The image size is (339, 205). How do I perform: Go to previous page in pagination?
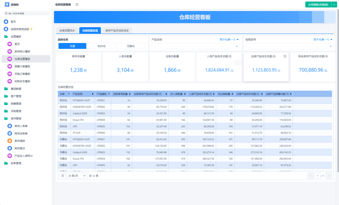(x=310, y=176)
